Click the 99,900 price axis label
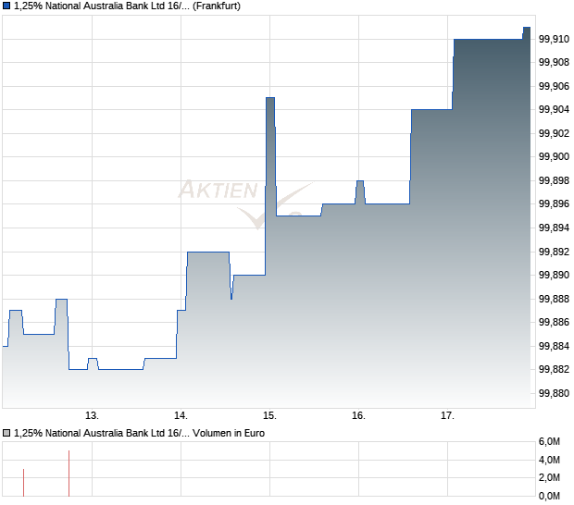Screen dimensions: 574x505 point(554,157)
